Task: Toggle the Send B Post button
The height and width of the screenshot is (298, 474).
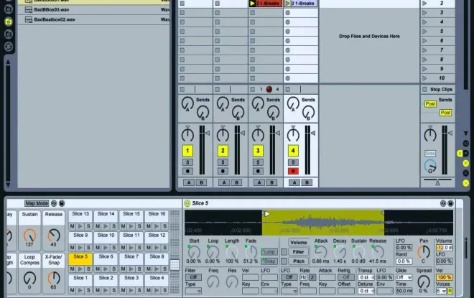Action: pos(445,113)
